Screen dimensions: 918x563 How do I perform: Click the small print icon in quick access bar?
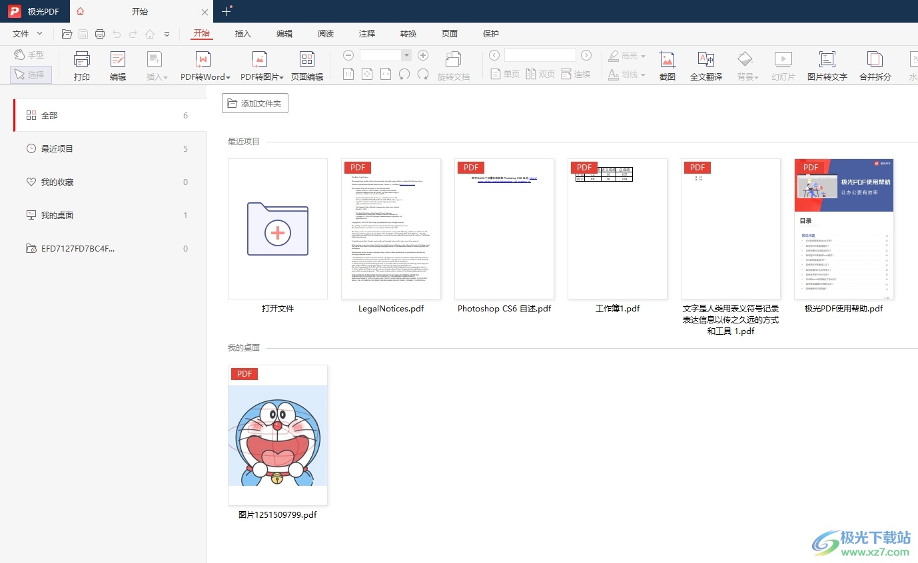coord(100,34)
